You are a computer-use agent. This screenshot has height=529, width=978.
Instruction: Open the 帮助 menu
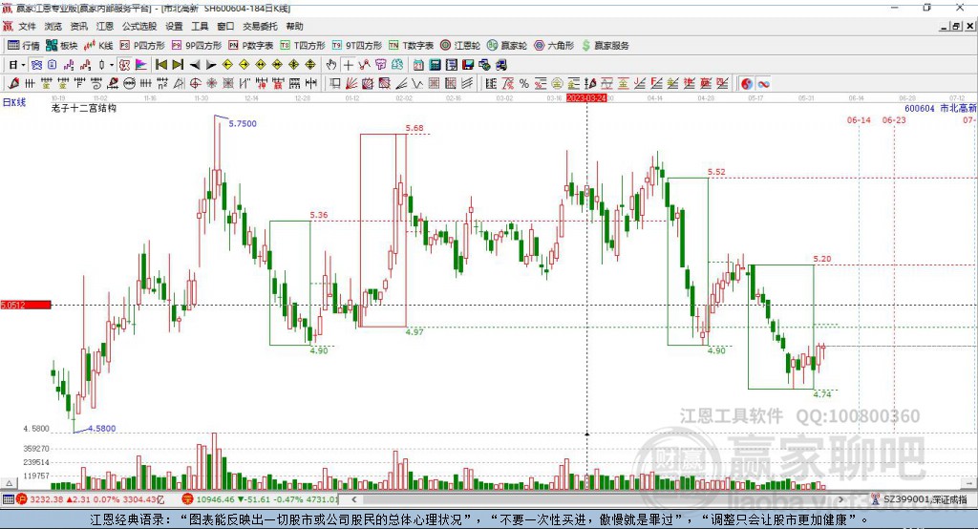click(x=294, y=26)
